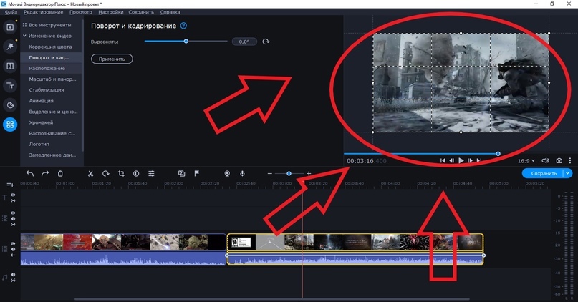Click the Применить button
The height and width of the screenshot is (302, 578).
112,59
